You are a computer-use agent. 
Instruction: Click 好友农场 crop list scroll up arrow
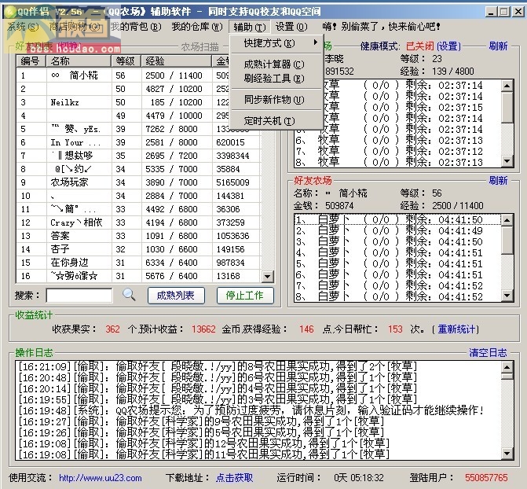pos(507,220)
